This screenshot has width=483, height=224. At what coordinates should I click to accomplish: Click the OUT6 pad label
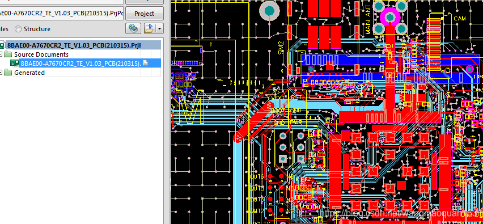256,177
